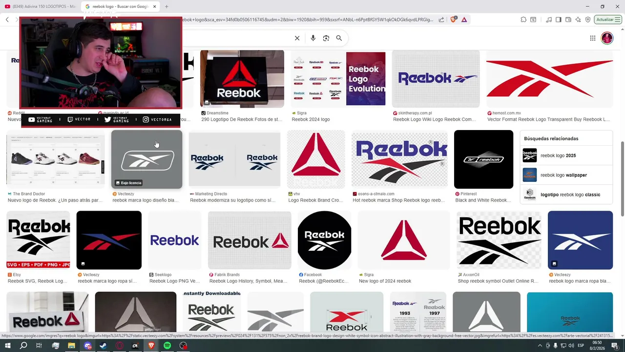Open the Facebook round black Reebok logo
The width and height of the screenshot is (625, 352).
[325, 240]
